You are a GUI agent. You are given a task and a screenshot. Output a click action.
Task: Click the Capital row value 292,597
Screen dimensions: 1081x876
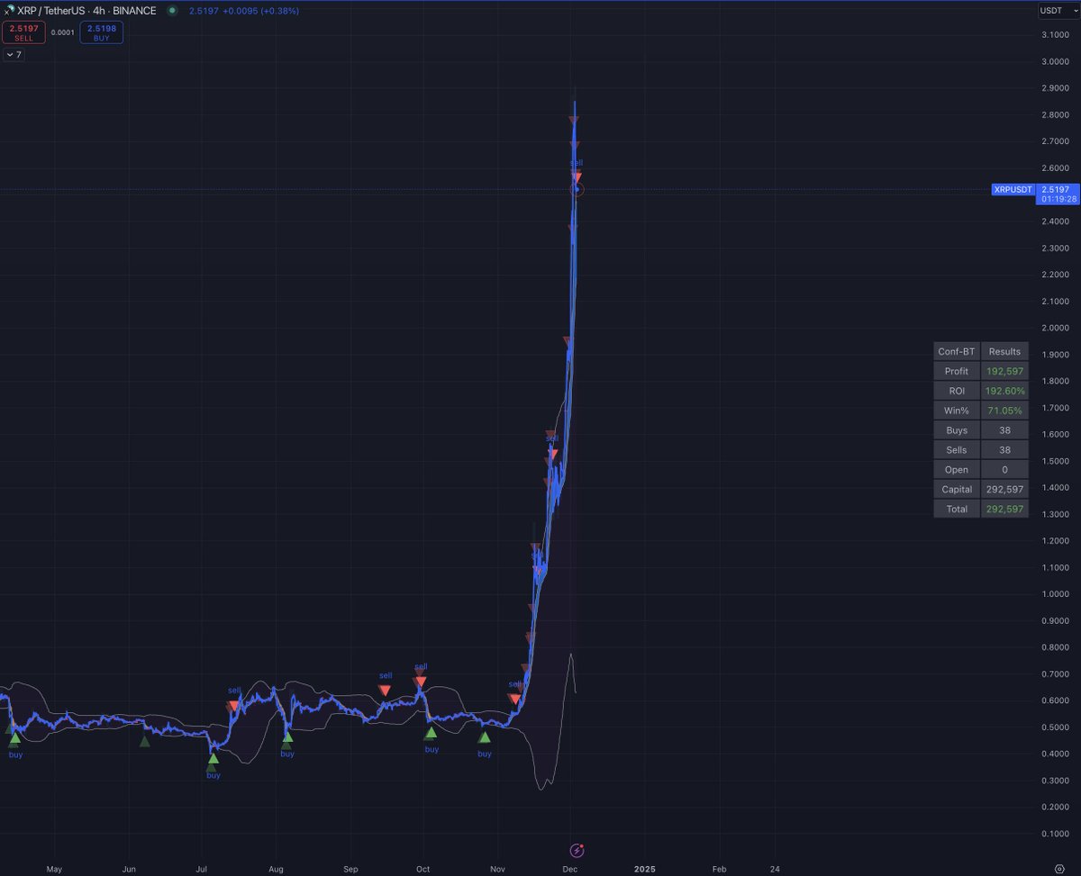(1004, 489)
